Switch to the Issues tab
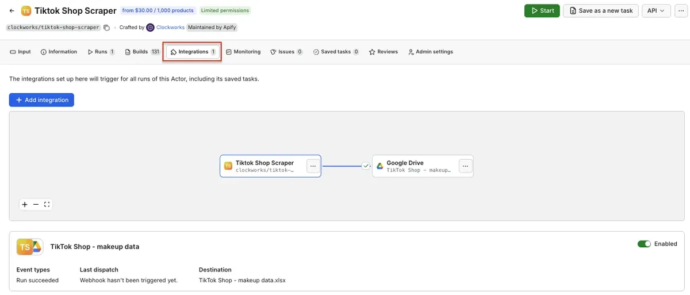Image resolution: width=690 pixels, height=295 pixels. [x=286, y=52]
